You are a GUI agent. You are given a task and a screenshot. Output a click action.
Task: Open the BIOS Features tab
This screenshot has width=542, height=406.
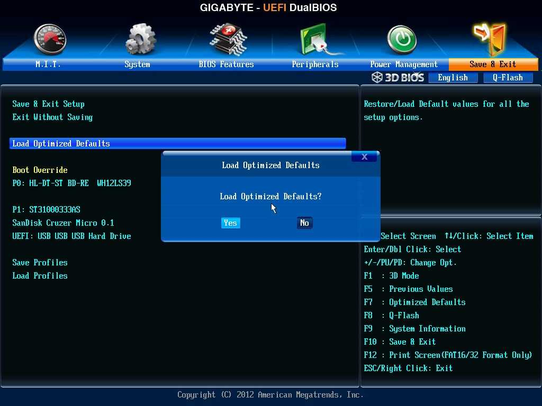click(226, 64)
